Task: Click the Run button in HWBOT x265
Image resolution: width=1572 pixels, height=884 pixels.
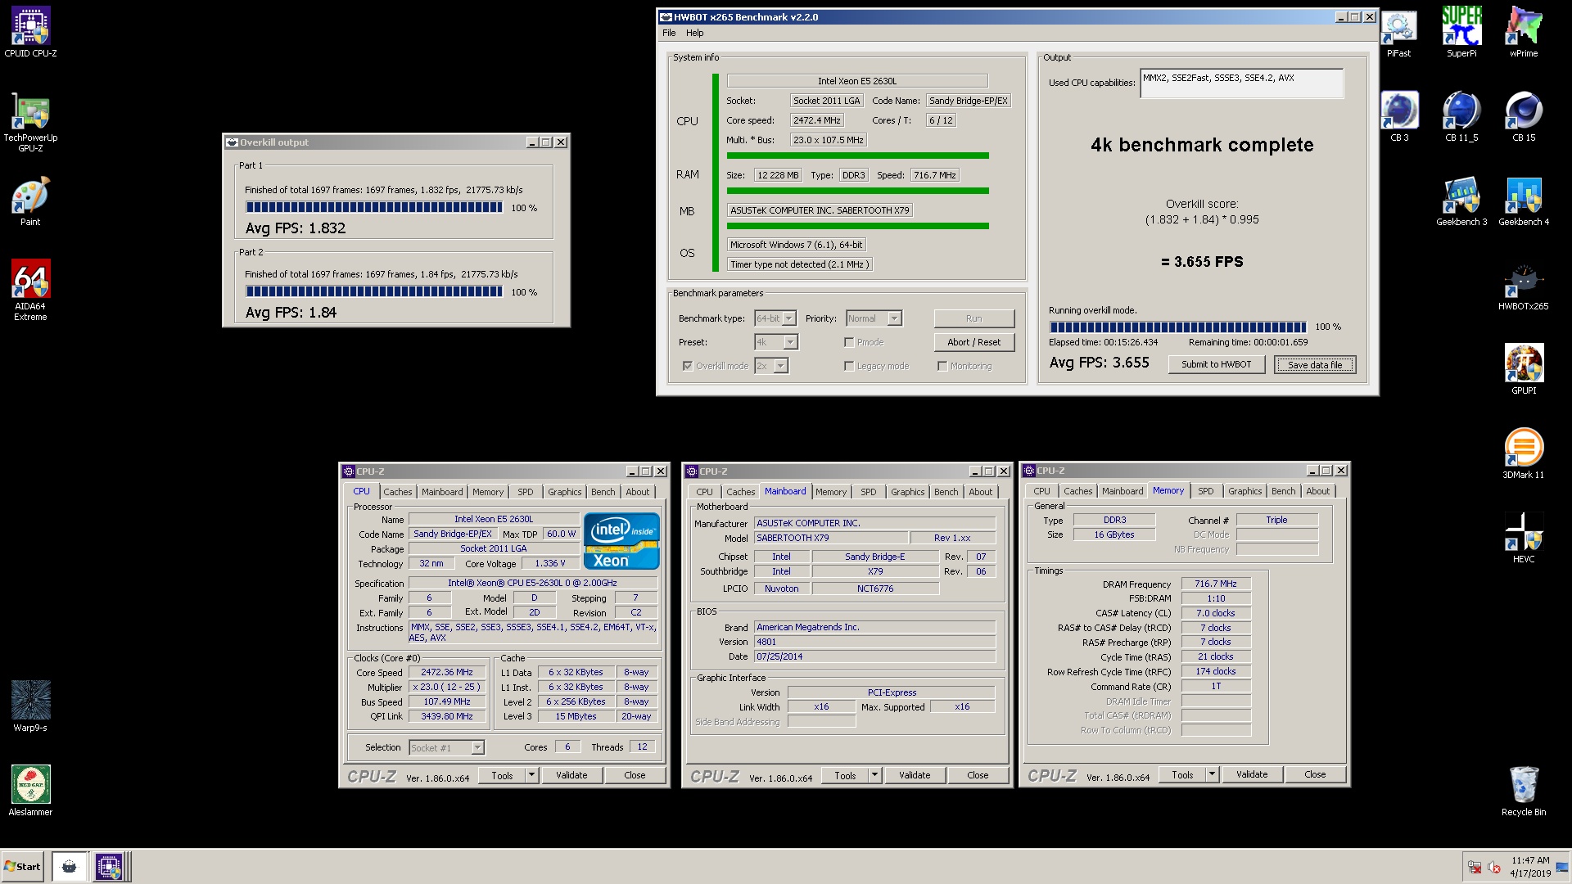Action: click(974, 318)
